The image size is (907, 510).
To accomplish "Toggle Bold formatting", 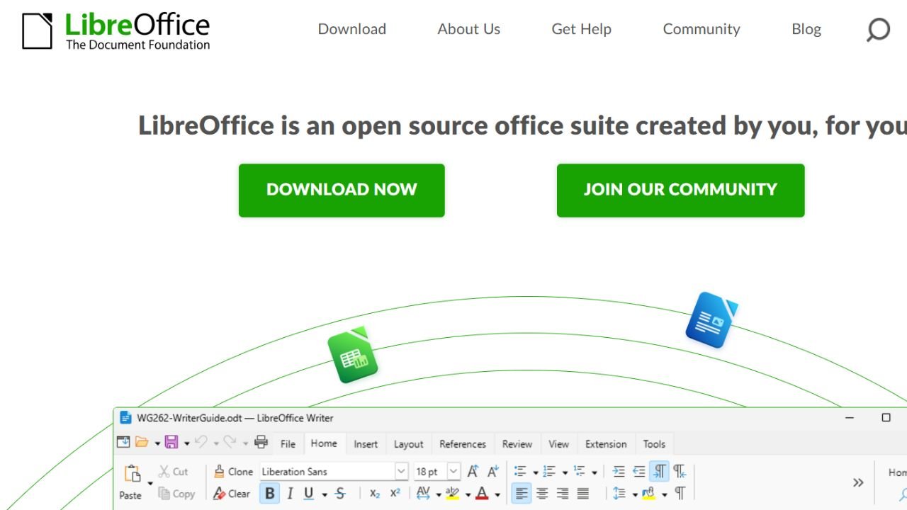I will coord(269,494).
